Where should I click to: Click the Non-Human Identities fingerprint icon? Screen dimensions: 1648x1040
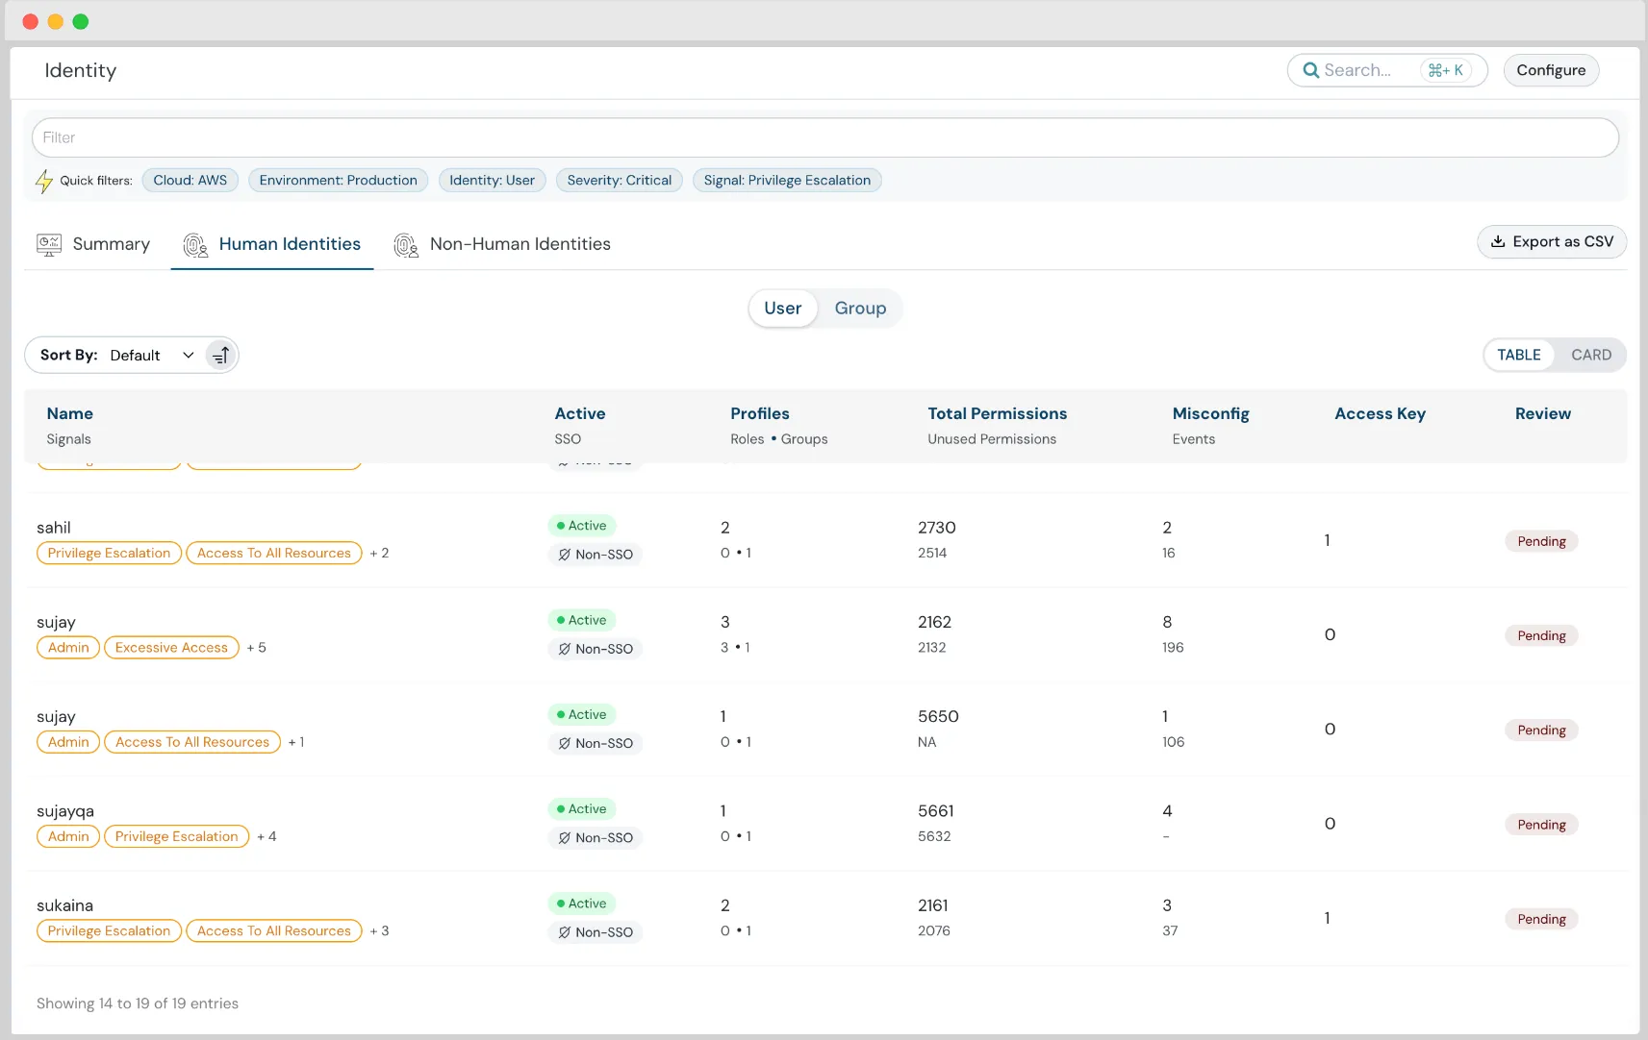pos(407,245)
